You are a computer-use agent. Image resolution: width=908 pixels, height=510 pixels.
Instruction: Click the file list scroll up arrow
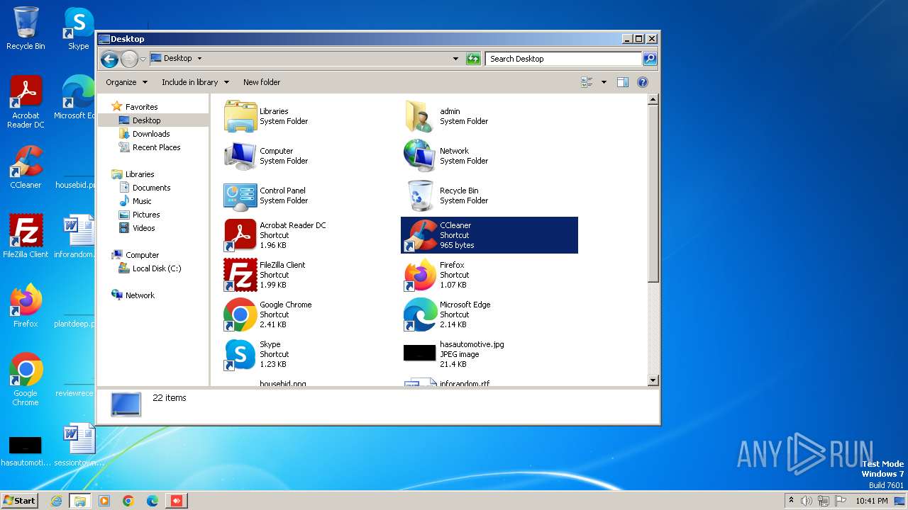coord(653,100)
